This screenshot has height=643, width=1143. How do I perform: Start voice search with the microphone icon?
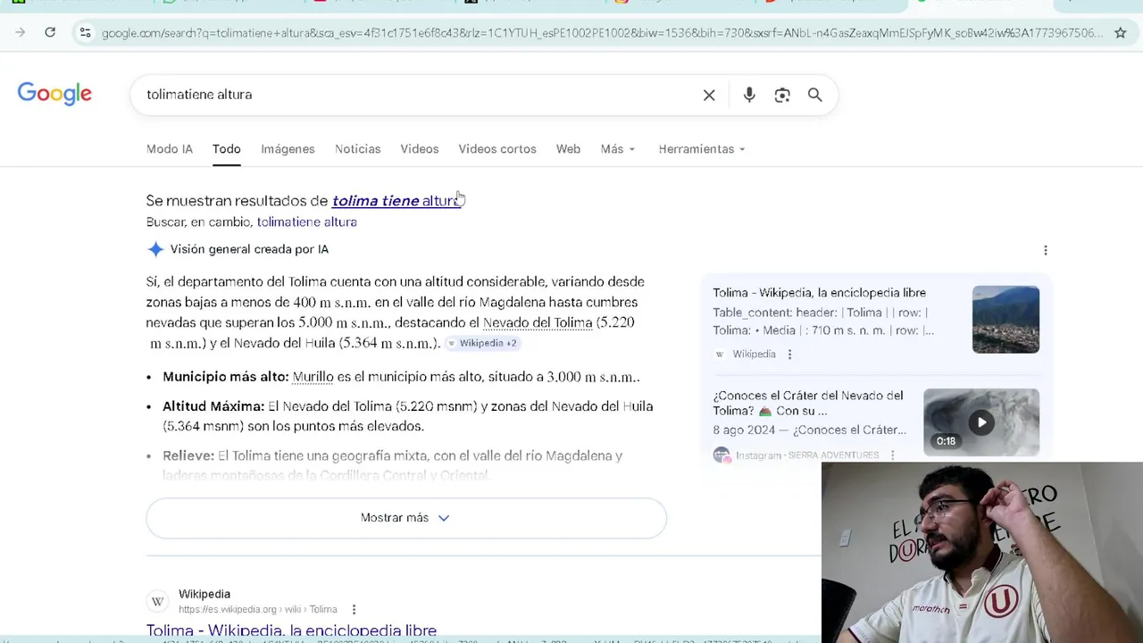[x=749, y=95]
